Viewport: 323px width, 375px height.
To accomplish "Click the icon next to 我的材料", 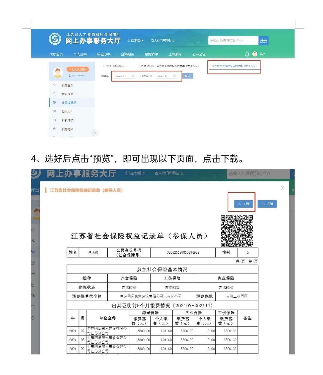I will click(54, 129).
